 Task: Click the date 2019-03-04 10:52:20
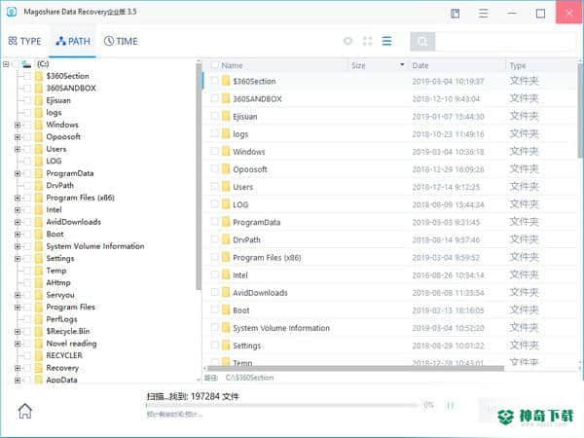[448, 328]
